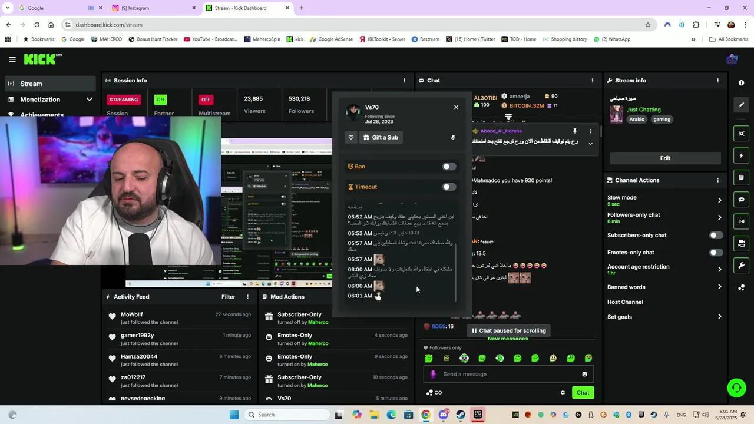Open the green headset support button
The width and height of the screenshot is (754, 424).
click(736, 387)
